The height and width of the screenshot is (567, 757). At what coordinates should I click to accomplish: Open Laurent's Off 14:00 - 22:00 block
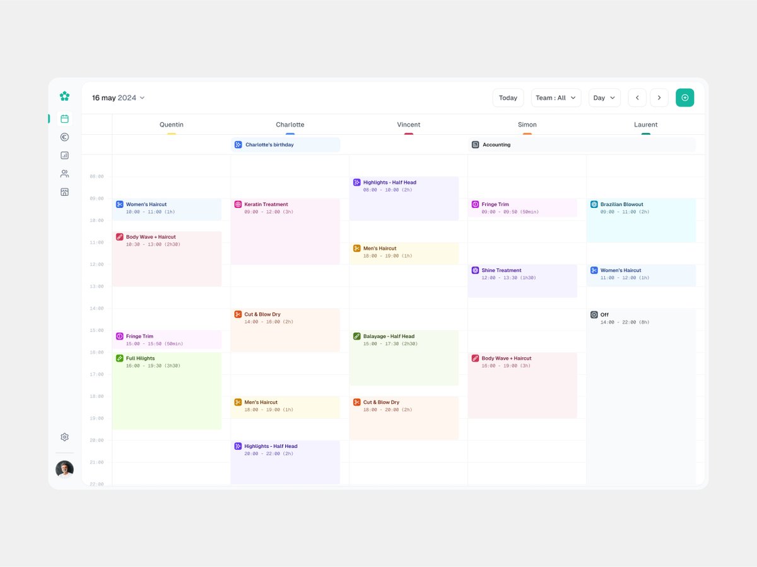click(642, 396)
